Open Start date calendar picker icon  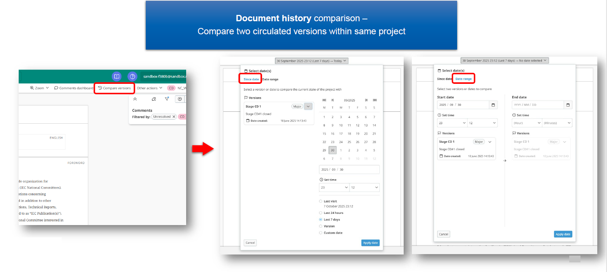(493, 105)
